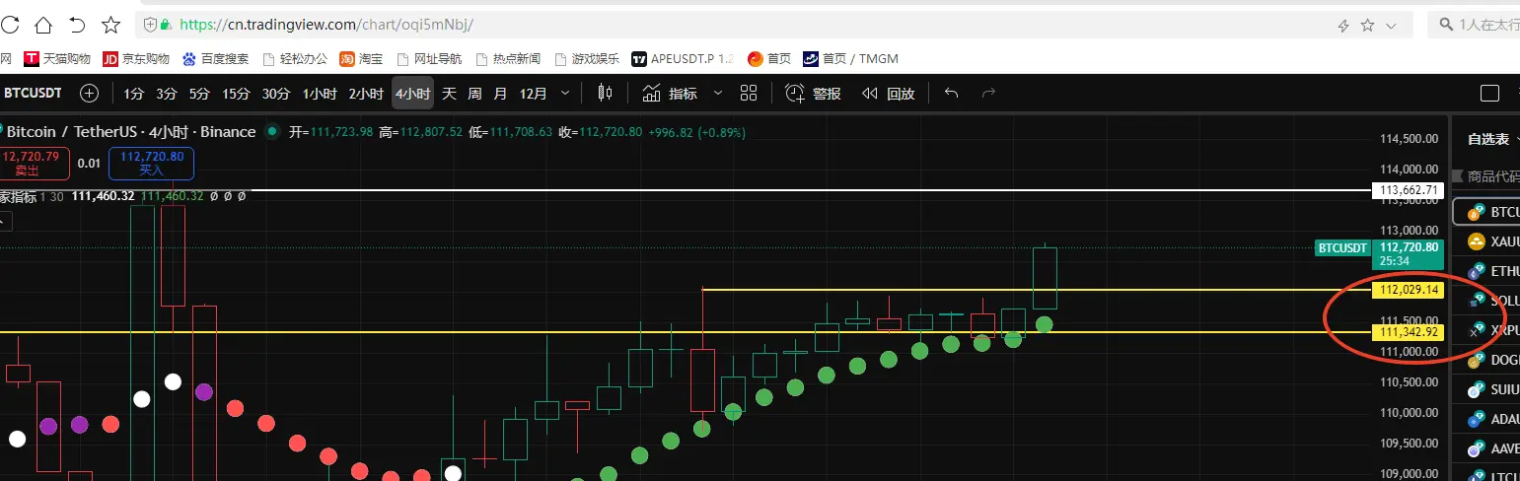The height and width of the screenshot is (481, 1520).
Task: Select the 30分 timeframe
Action: pyautogui.click(x=276, y=94)
